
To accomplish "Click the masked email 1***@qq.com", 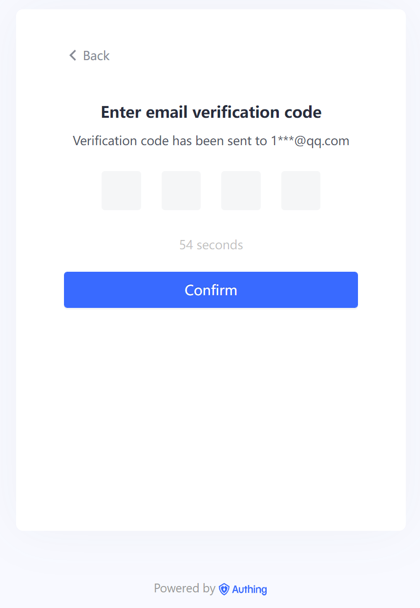I will (x=310, y=141).
